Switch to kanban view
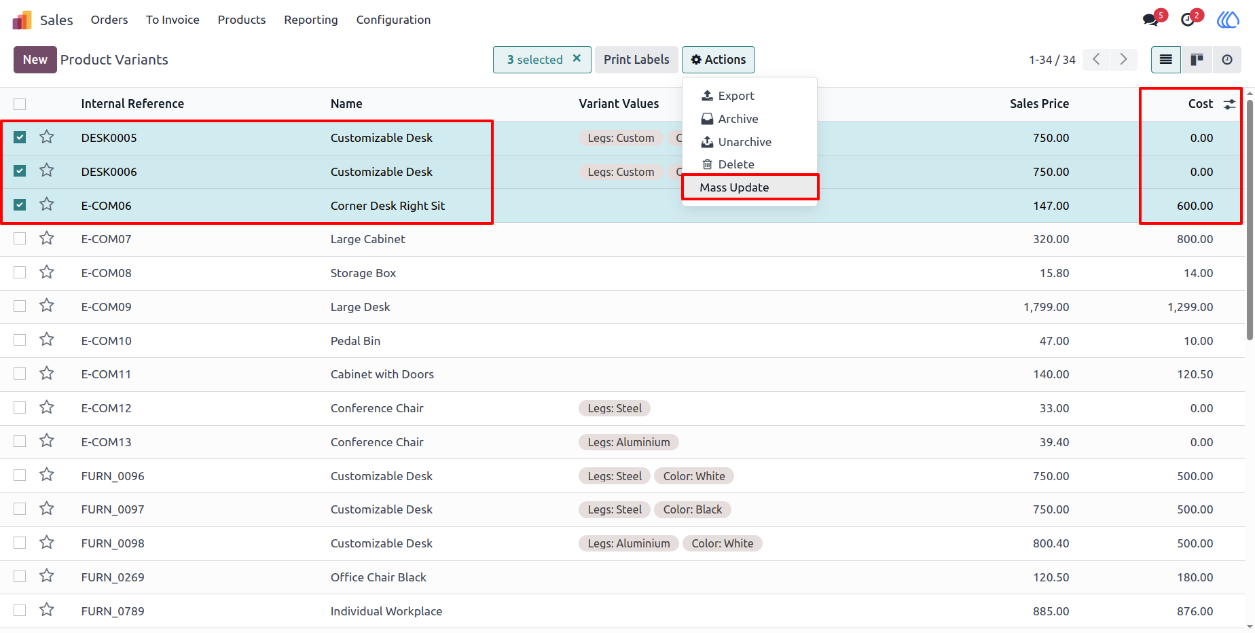 pyautogui.click(x=1197, y=60)
